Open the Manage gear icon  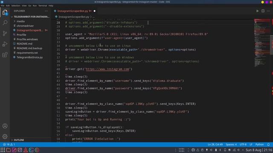5,136
